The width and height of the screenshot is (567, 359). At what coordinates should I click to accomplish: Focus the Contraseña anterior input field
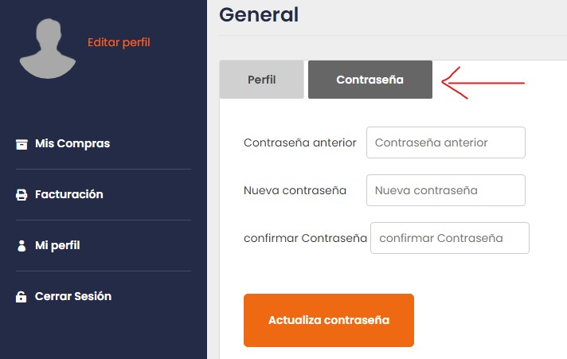tap(446, 142)
